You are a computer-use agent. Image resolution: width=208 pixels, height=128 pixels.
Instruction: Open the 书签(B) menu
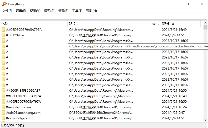(63, 11)
